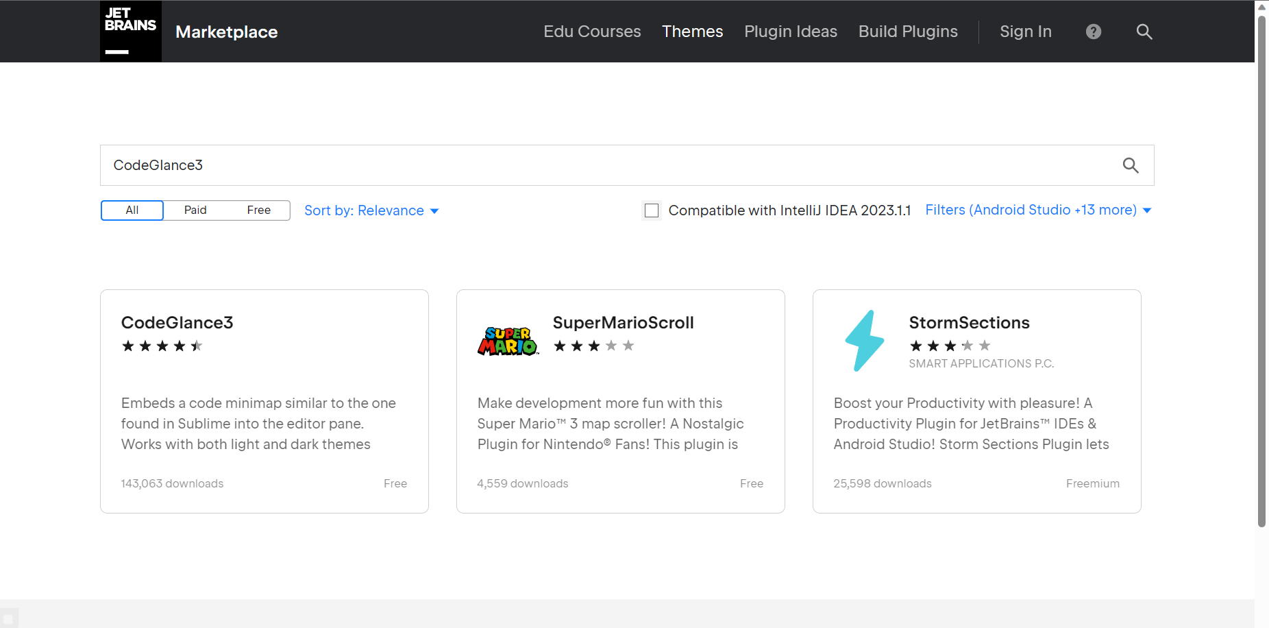Click the Freemium label on StormSections
Viewport: 1269px width, 628px height.
tap(1093, 483)
